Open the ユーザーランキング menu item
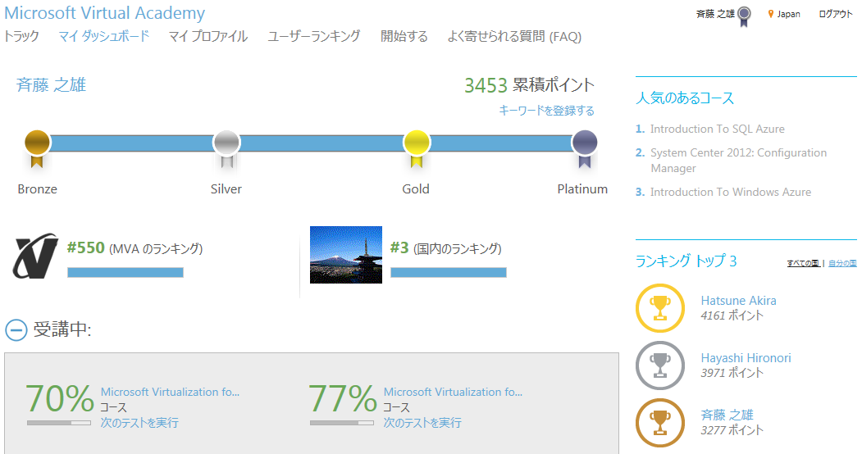The image size is (862, 454). (314, 36)
